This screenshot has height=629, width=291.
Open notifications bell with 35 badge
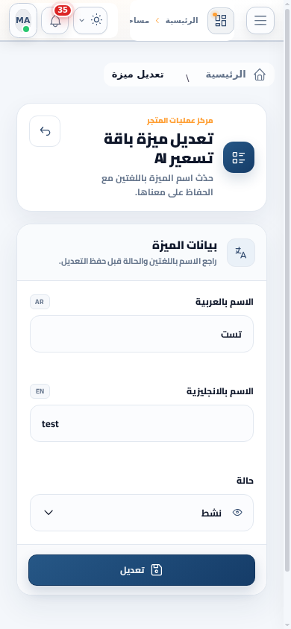(x=55, y=20)
